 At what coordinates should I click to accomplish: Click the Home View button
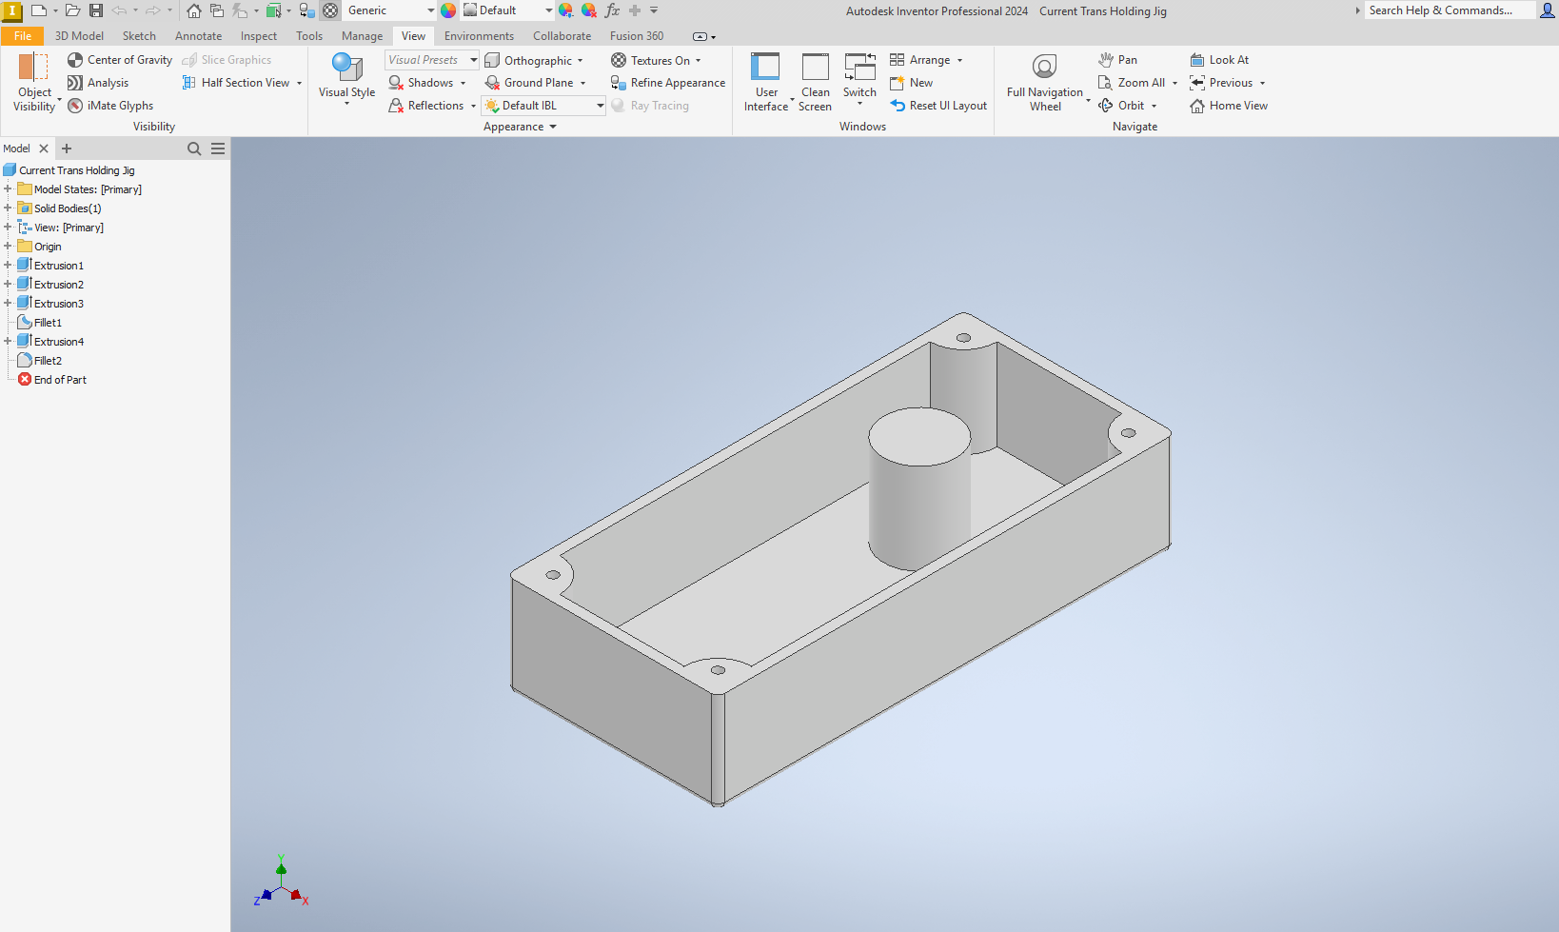(1229, 106)
